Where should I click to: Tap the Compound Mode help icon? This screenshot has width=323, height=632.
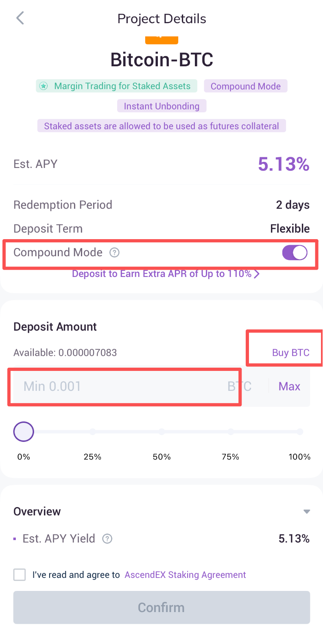coord(115,253)
